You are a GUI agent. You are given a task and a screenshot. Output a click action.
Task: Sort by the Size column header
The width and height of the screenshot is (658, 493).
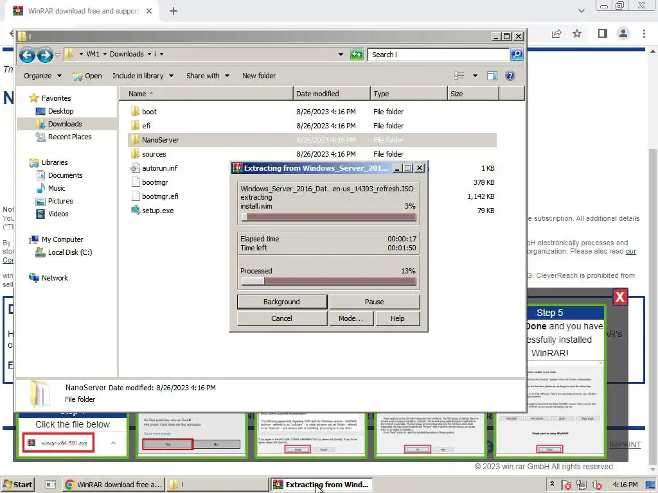(474, 94)
